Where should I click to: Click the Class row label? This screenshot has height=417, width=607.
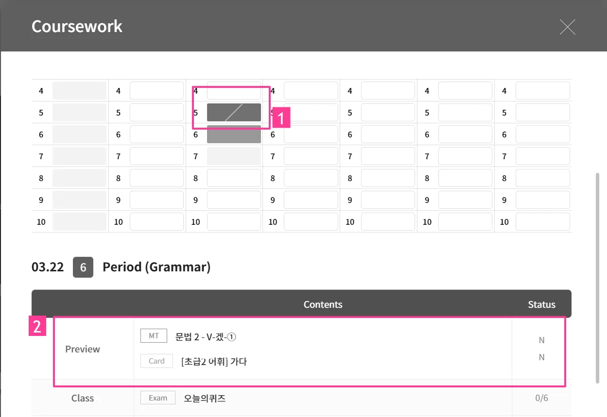pyautogui.click(x=83, y=399)
